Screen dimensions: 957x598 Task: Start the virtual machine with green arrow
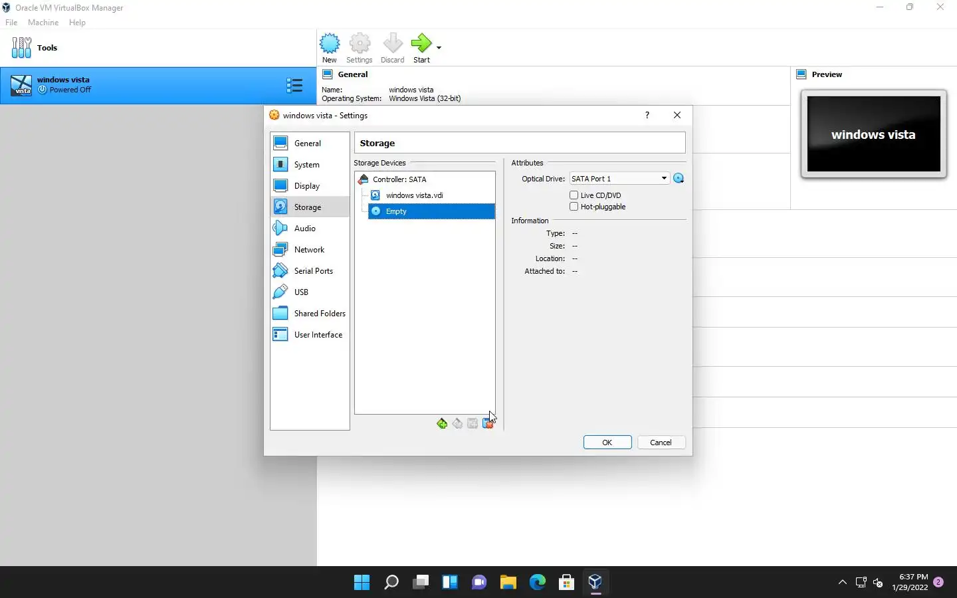click(x=421, y=48)
